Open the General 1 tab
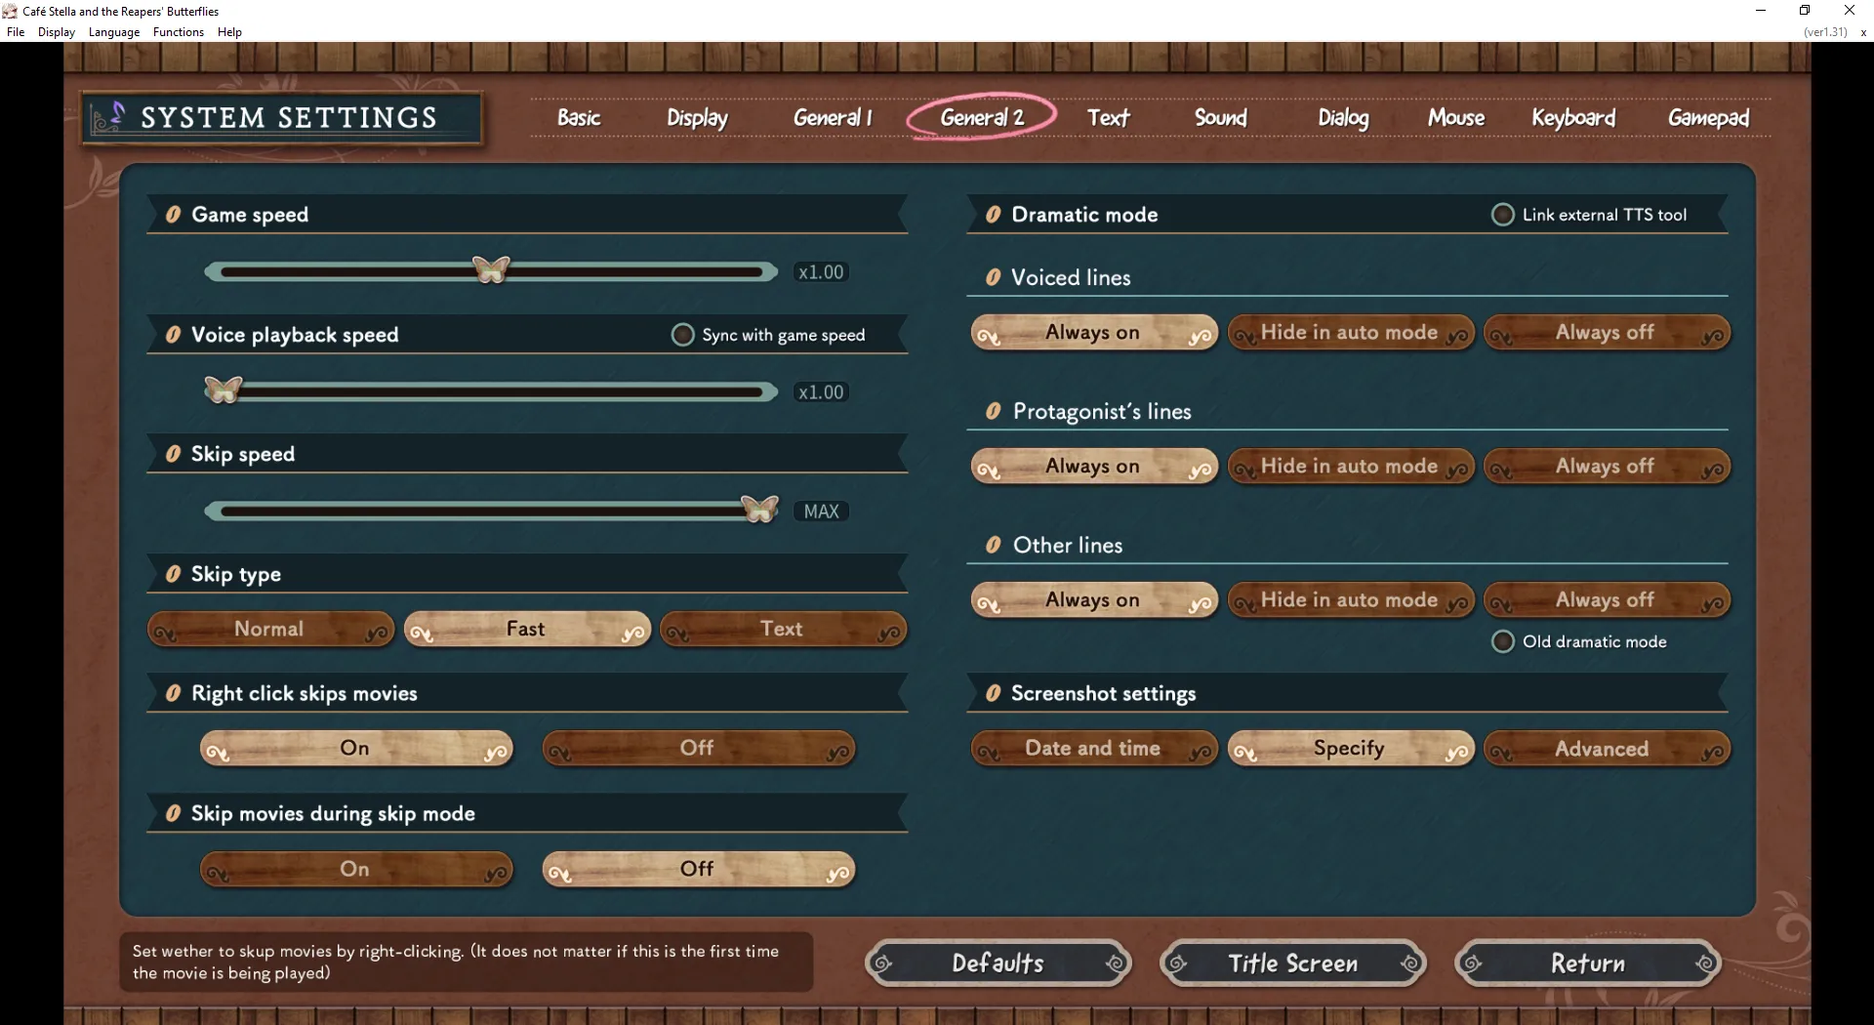 pyautogui.click(x=833, y=118)
